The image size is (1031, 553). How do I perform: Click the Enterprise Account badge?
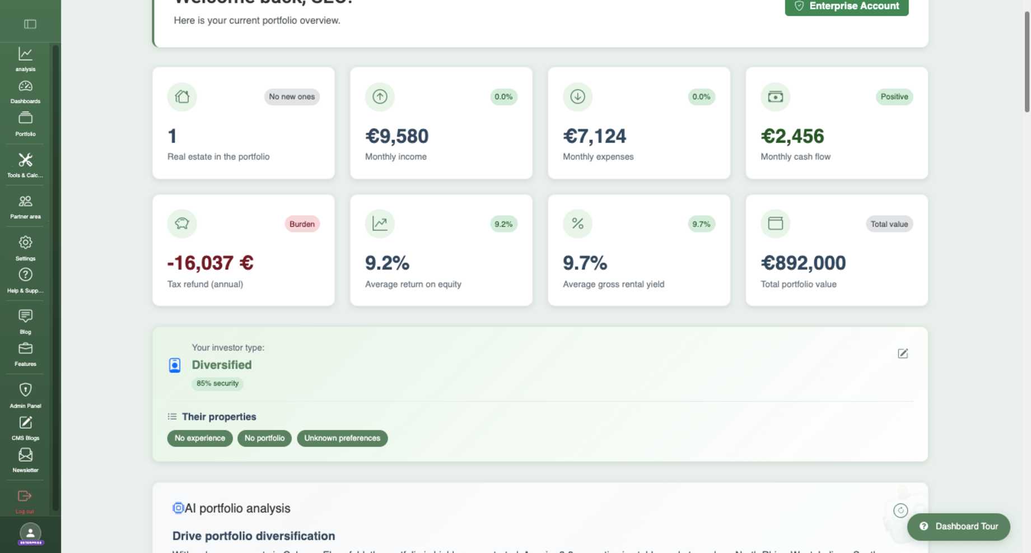point(846,6)
